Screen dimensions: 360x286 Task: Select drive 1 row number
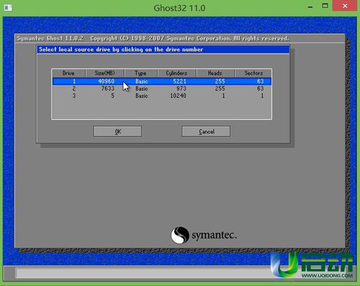(x=74, y=81)
